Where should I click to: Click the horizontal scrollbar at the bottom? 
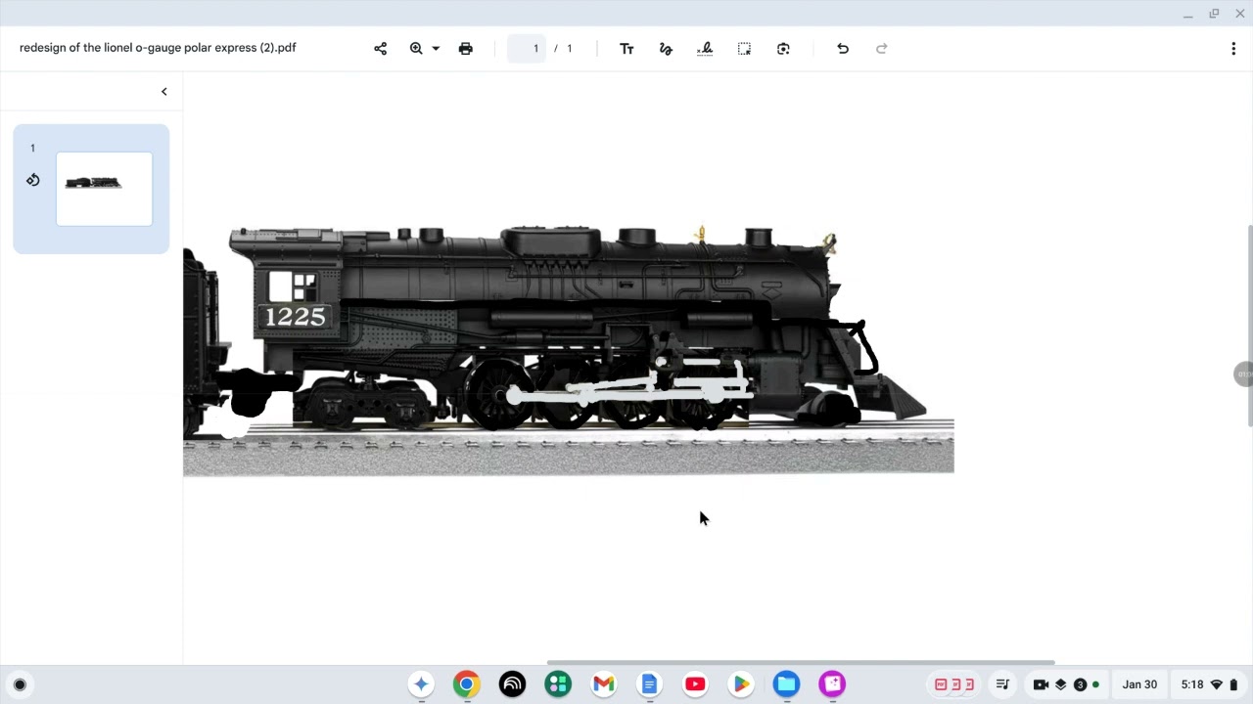tap(801, 662)
